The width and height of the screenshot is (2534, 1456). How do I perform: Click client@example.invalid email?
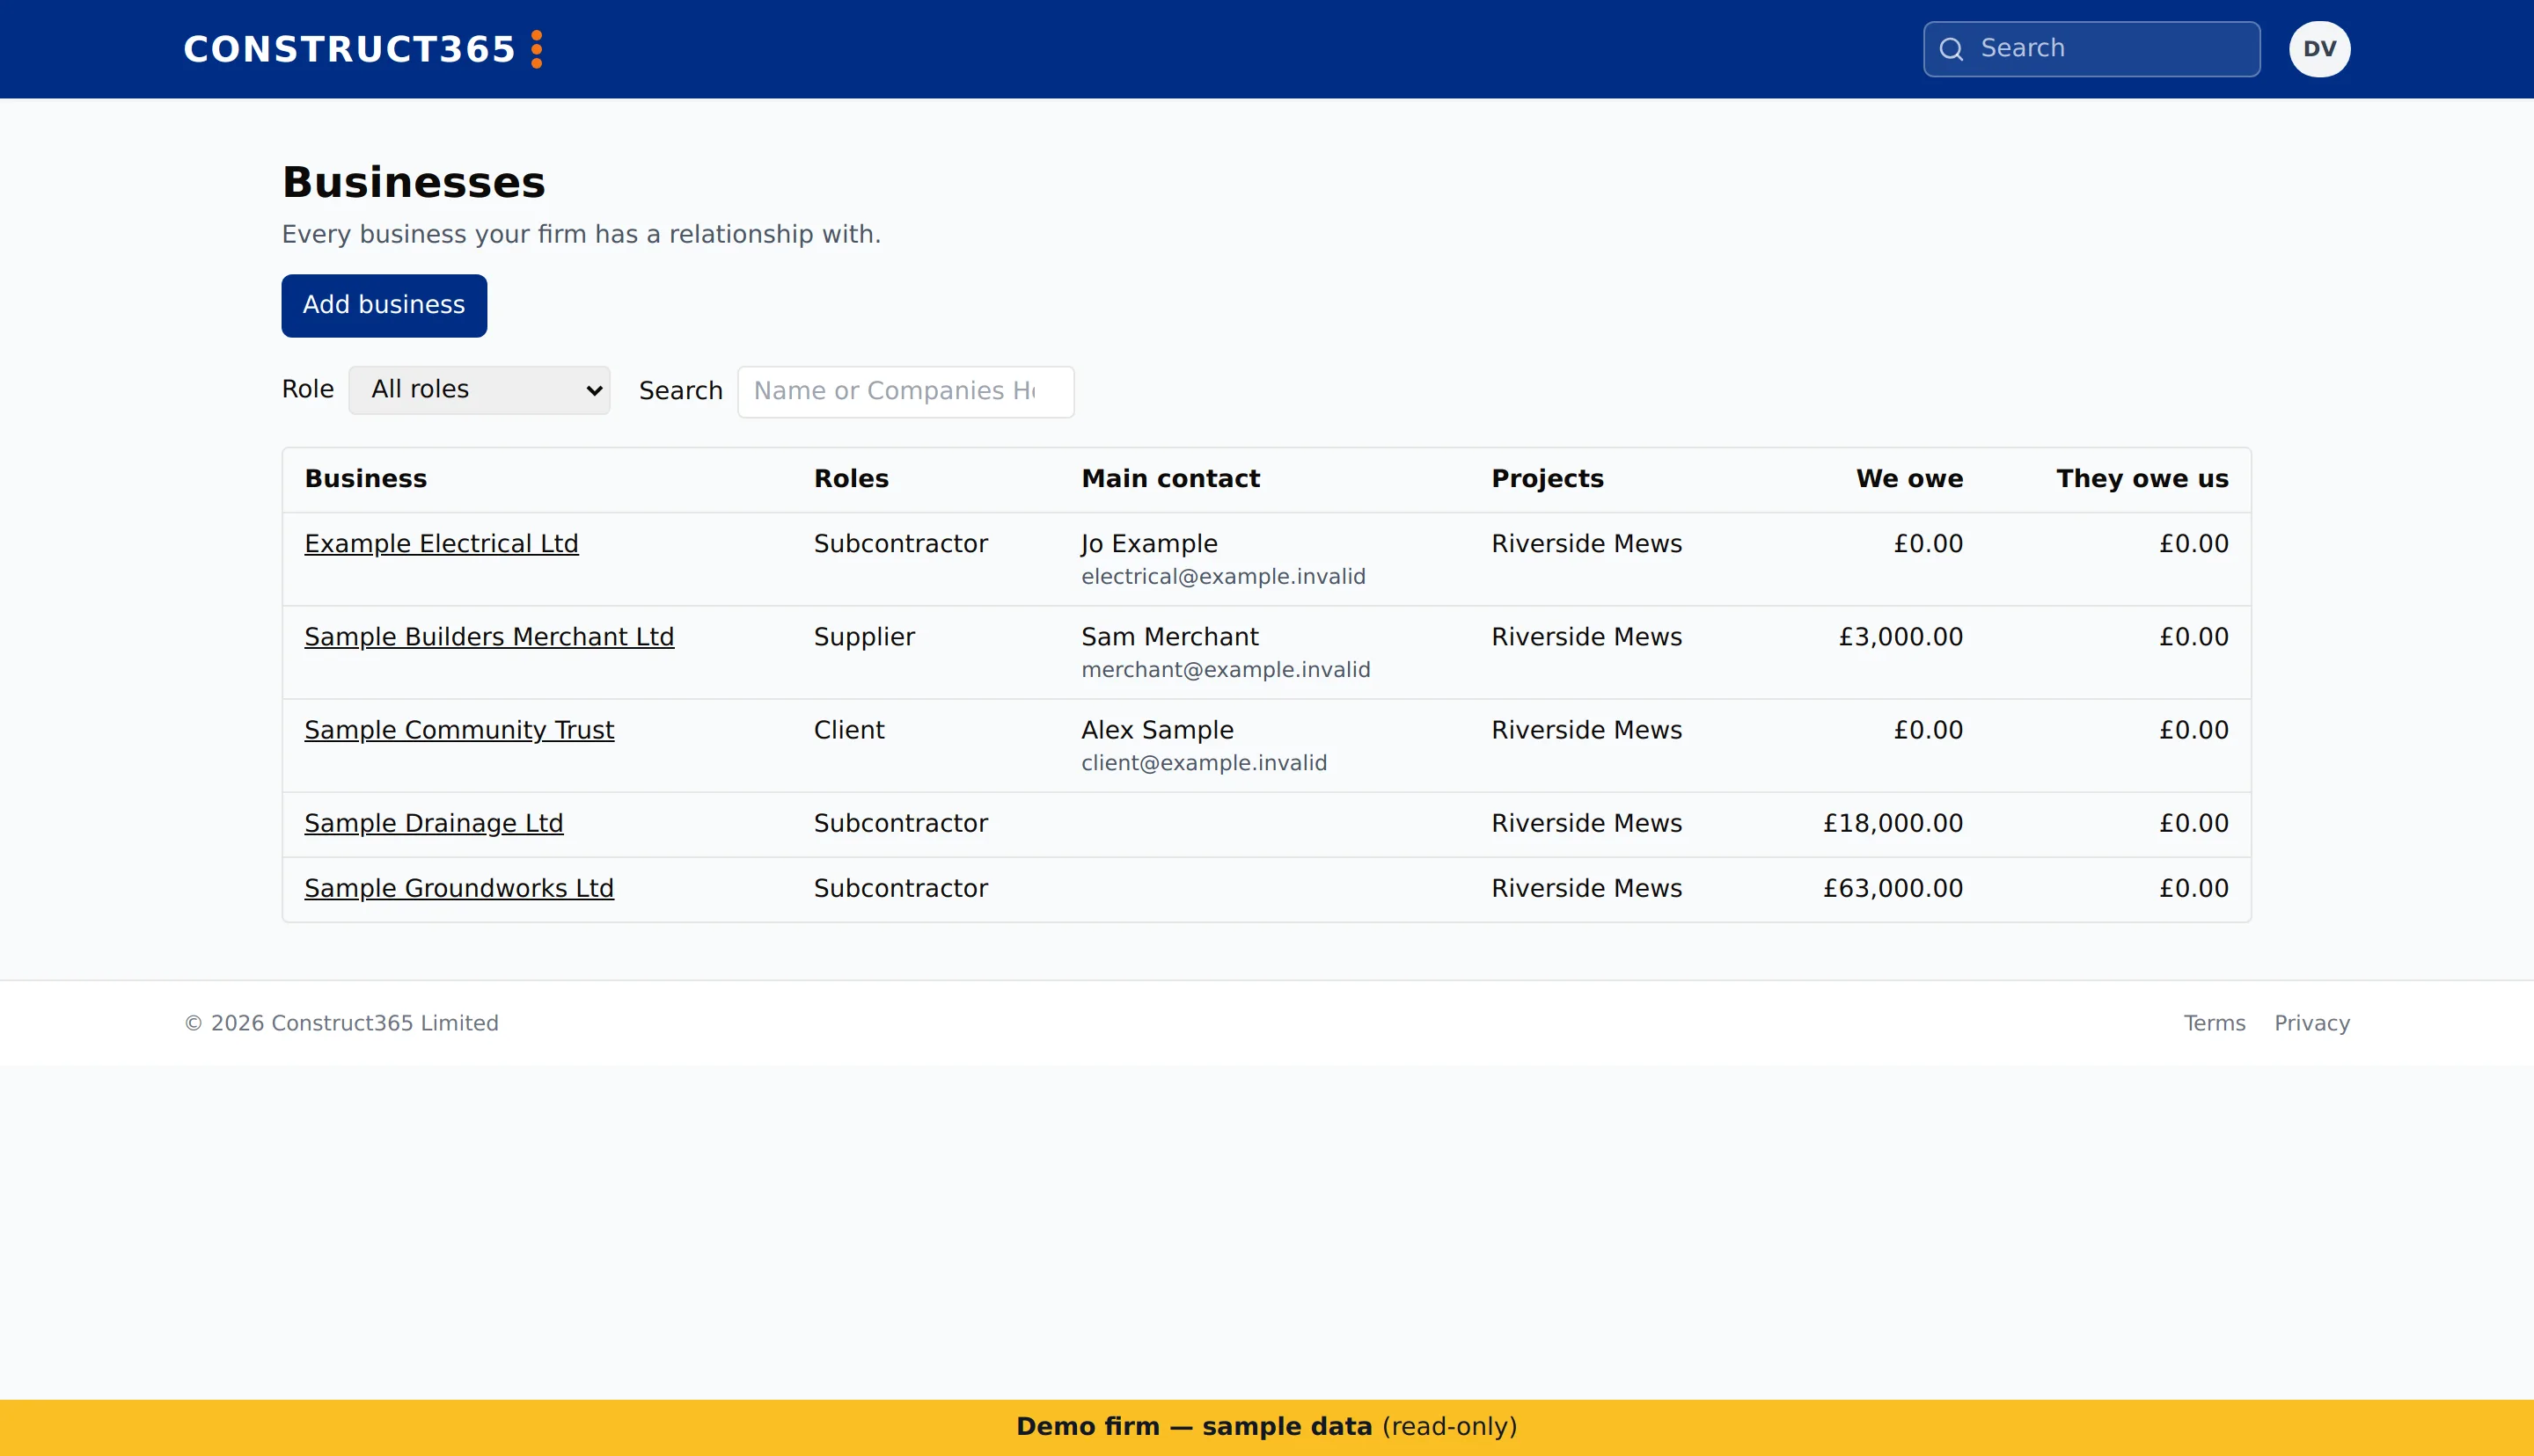1205,763
